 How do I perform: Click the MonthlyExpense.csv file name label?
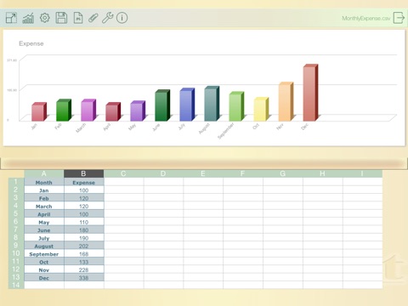click(366, 19)
